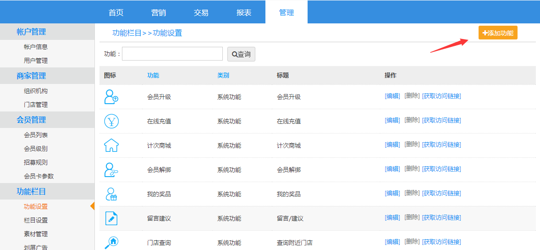Click the 在线充值 yen circle icon
Viewport: 540px width, 250px height.
tap(111, 121)
